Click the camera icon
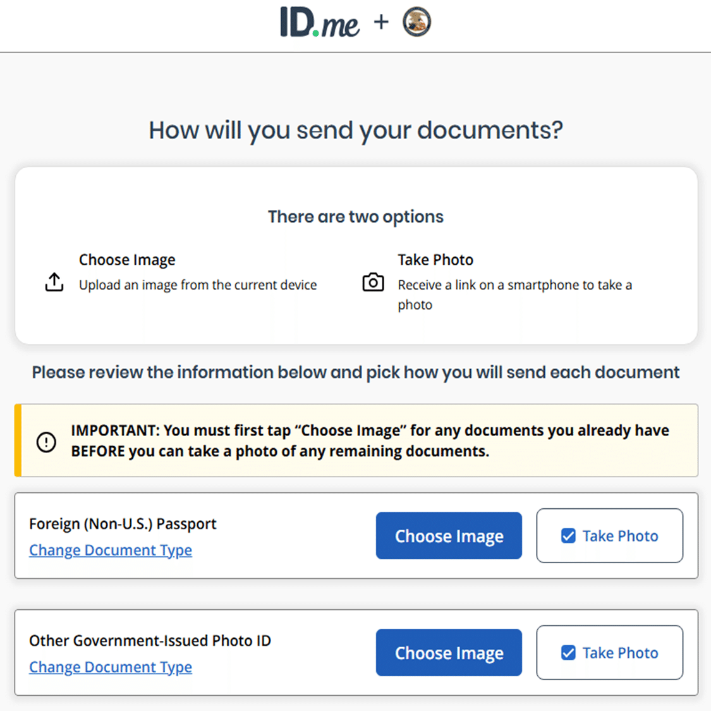 click(x=373, y=283)
